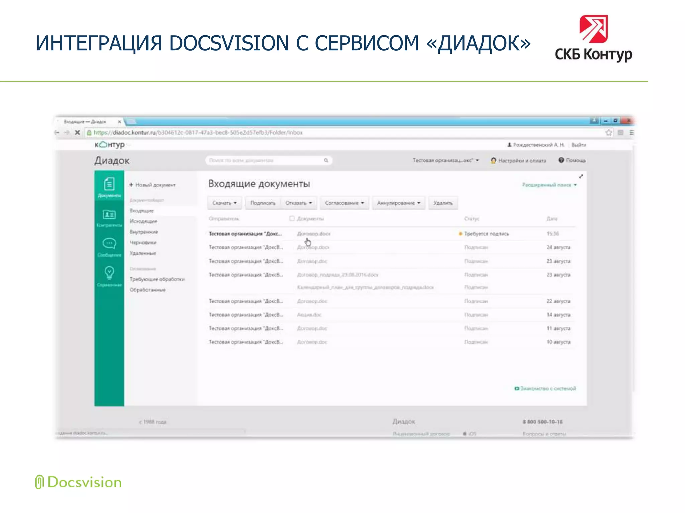685x513 pixels.
Task: Open the Counterparties sidebar icon
Action: point(109,218)
